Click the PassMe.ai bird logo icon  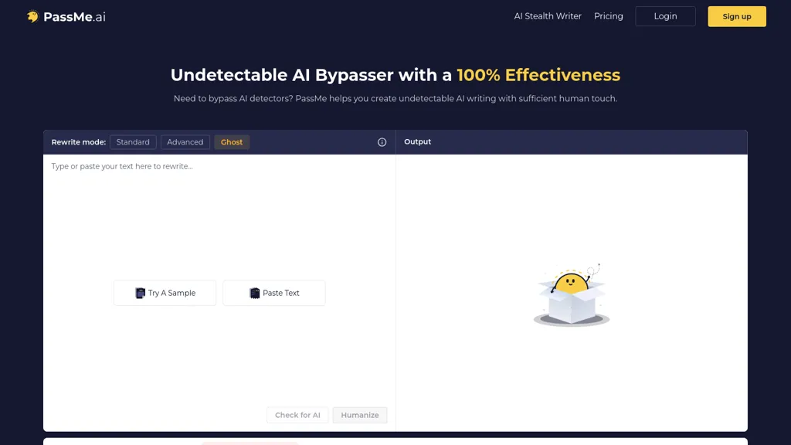click(32, 16)
